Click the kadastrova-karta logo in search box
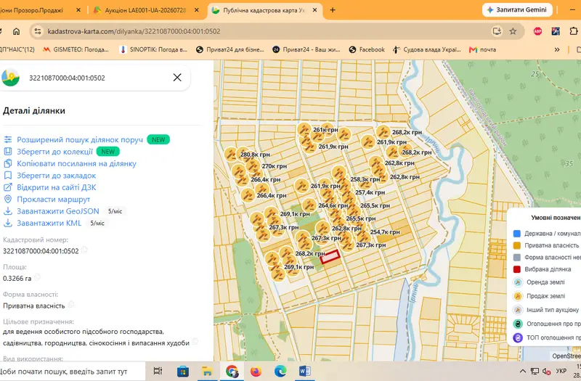The image size is (581, 381). (10, 77)
